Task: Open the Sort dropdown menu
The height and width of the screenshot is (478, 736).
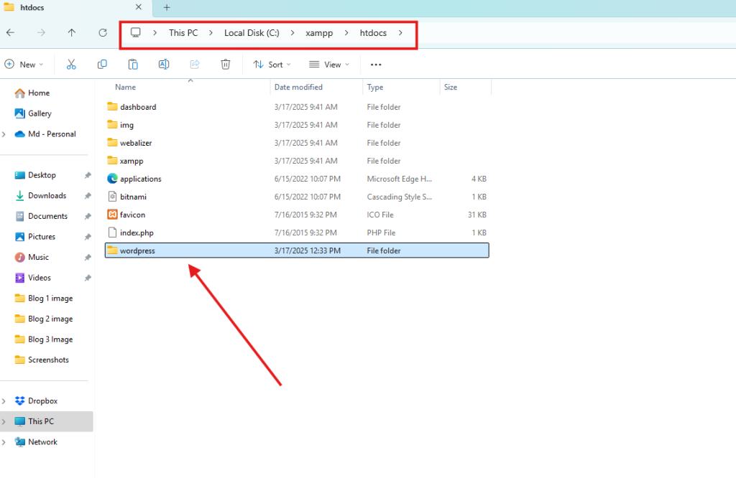Action: pyautogui.click(x=272, y=65)
